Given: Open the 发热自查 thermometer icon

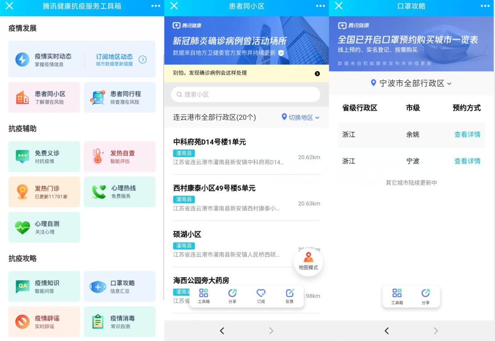Looking at the screenshot, I should point(98,156).
